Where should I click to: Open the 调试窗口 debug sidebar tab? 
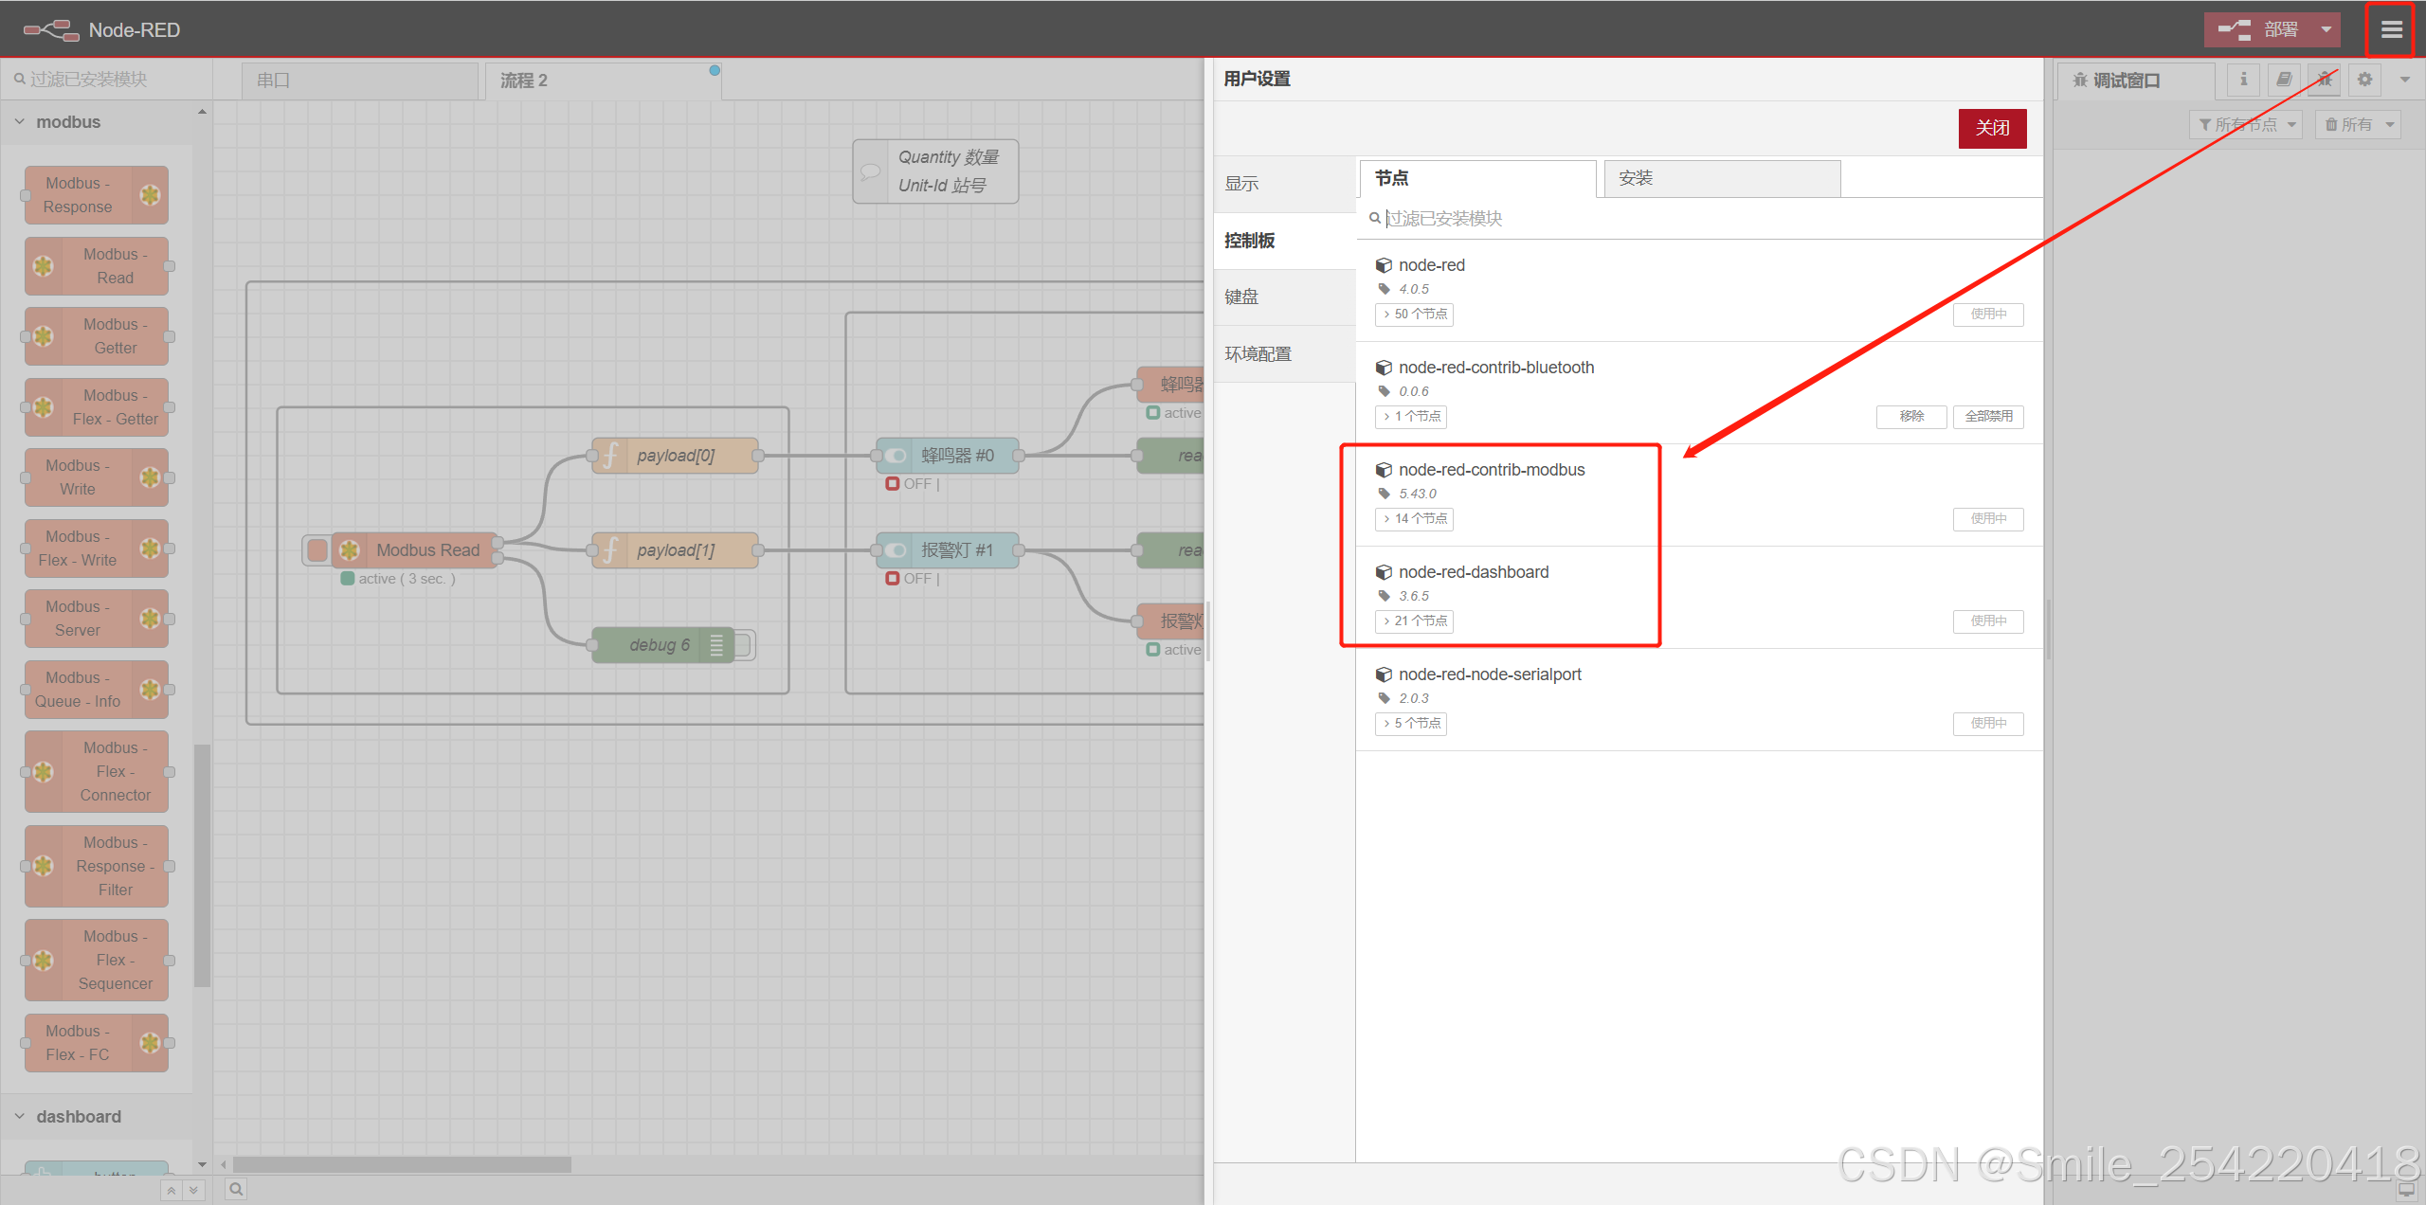tap(2135, 81)
